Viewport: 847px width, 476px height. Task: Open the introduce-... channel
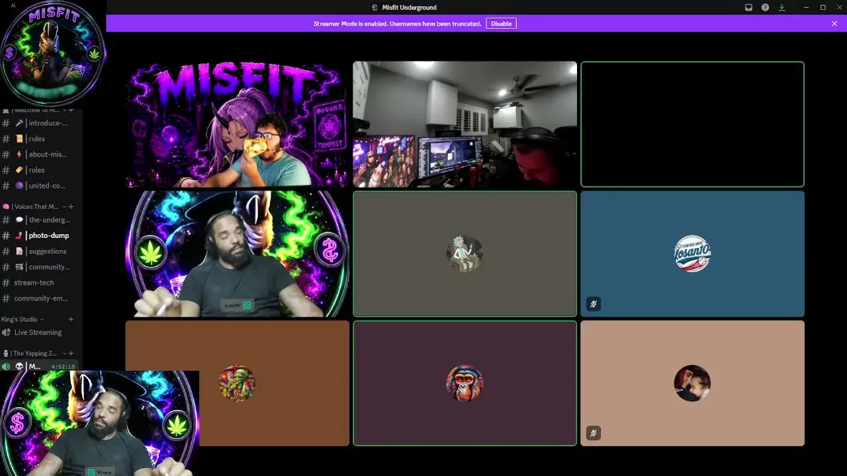coord(41,123)
